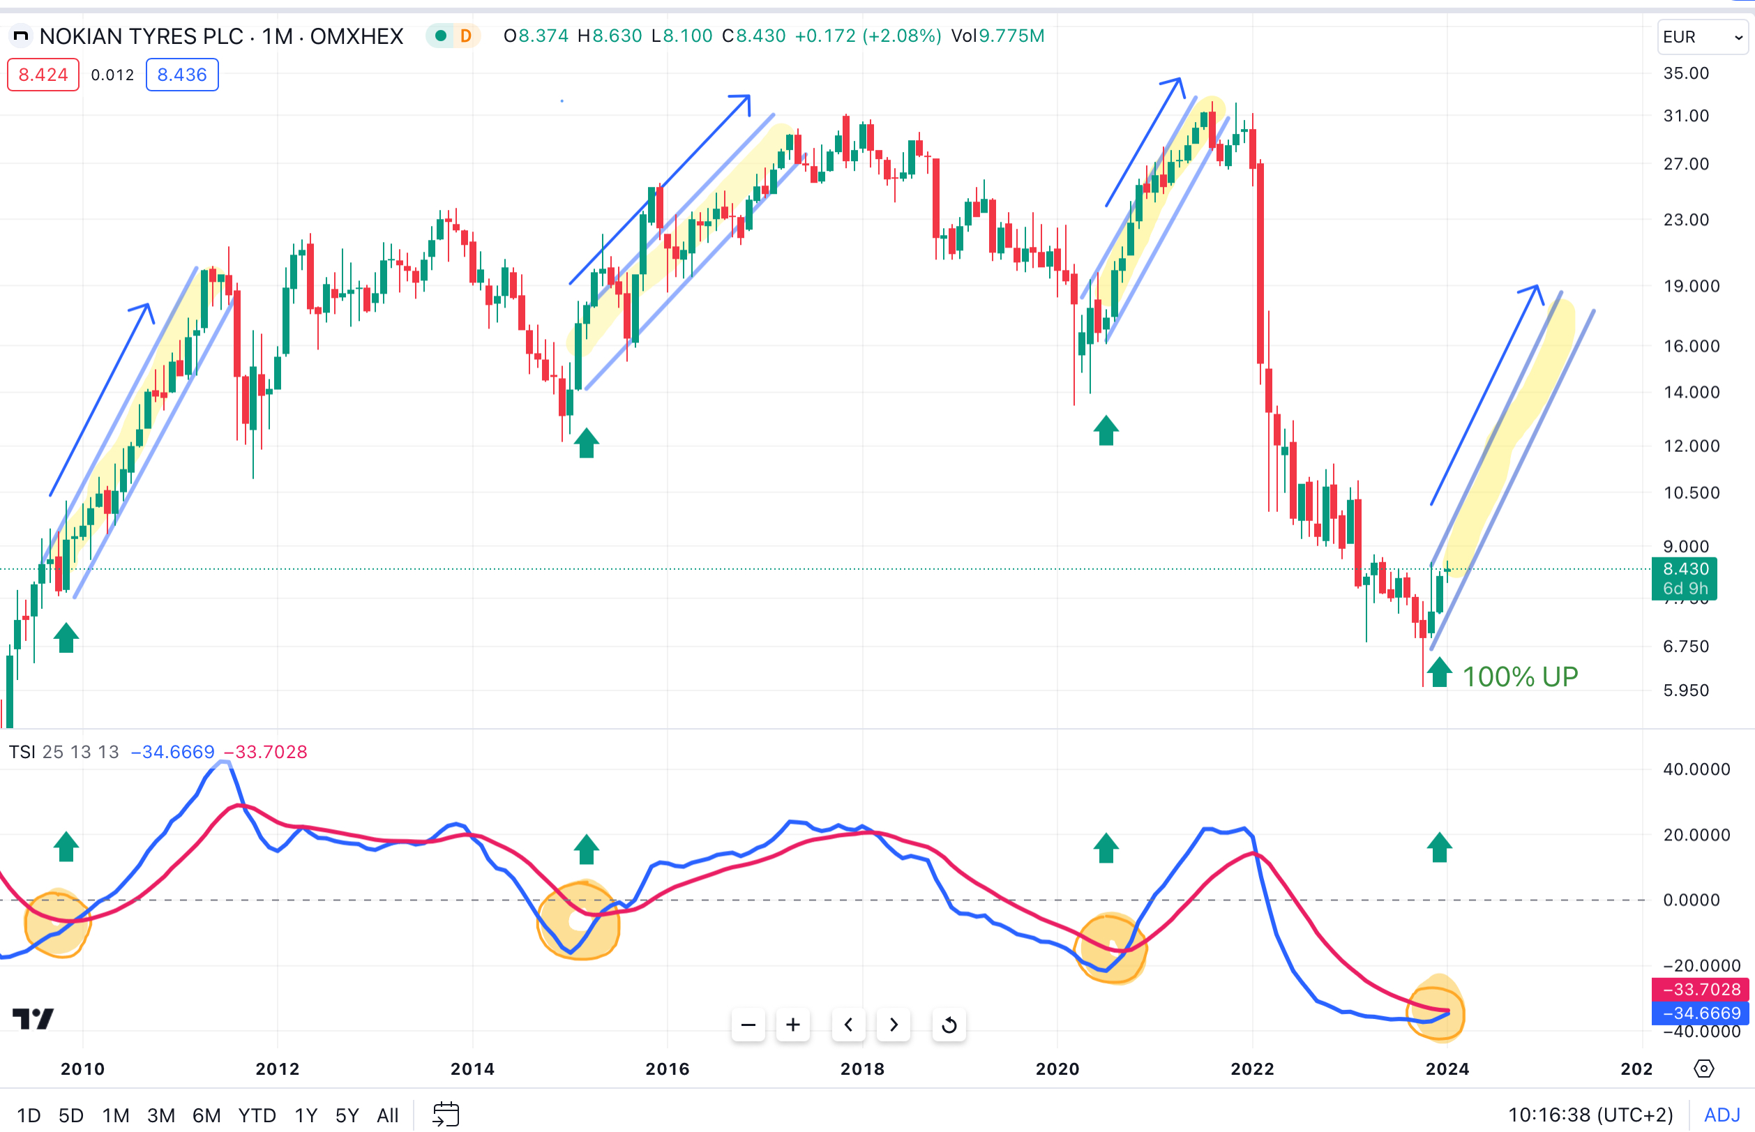Click the TradingView logo
This screenshot has width=1755, height=1132.
[33, 1019]
